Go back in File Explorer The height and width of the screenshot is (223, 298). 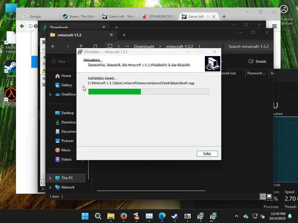53,46
